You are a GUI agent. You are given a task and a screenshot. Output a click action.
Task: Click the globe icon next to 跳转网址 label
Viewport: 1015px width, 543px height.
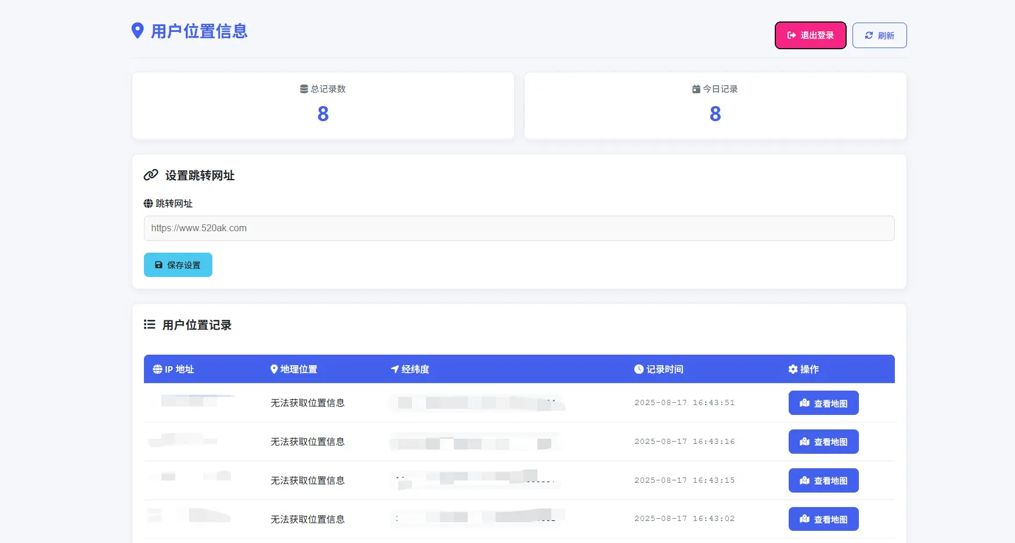[x=149, y=203]
